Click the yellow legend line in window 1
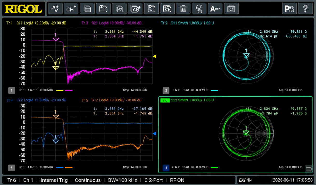Image resolution: width=316 pixels, height=185 pixels. [60, 90]
